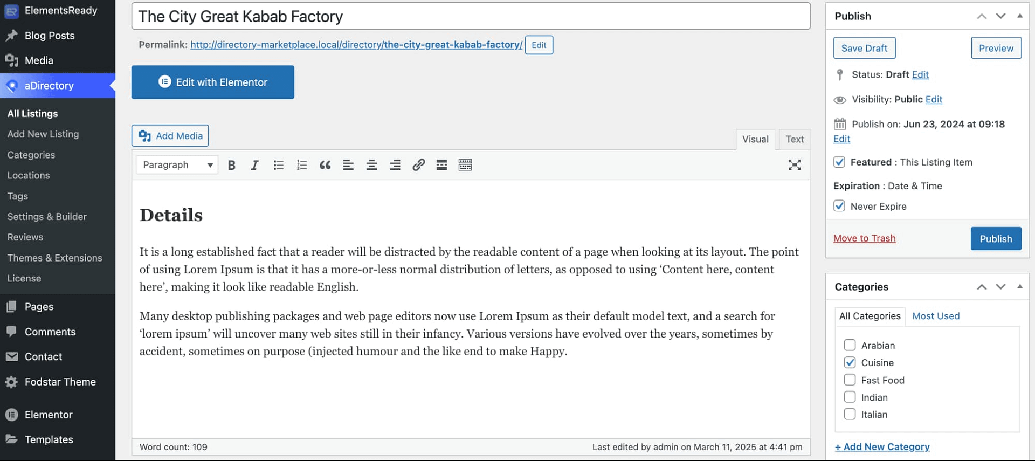Screen dimensions: 1035x461
Task: Open the Most Used categories tab
Action: pos(935,316)
